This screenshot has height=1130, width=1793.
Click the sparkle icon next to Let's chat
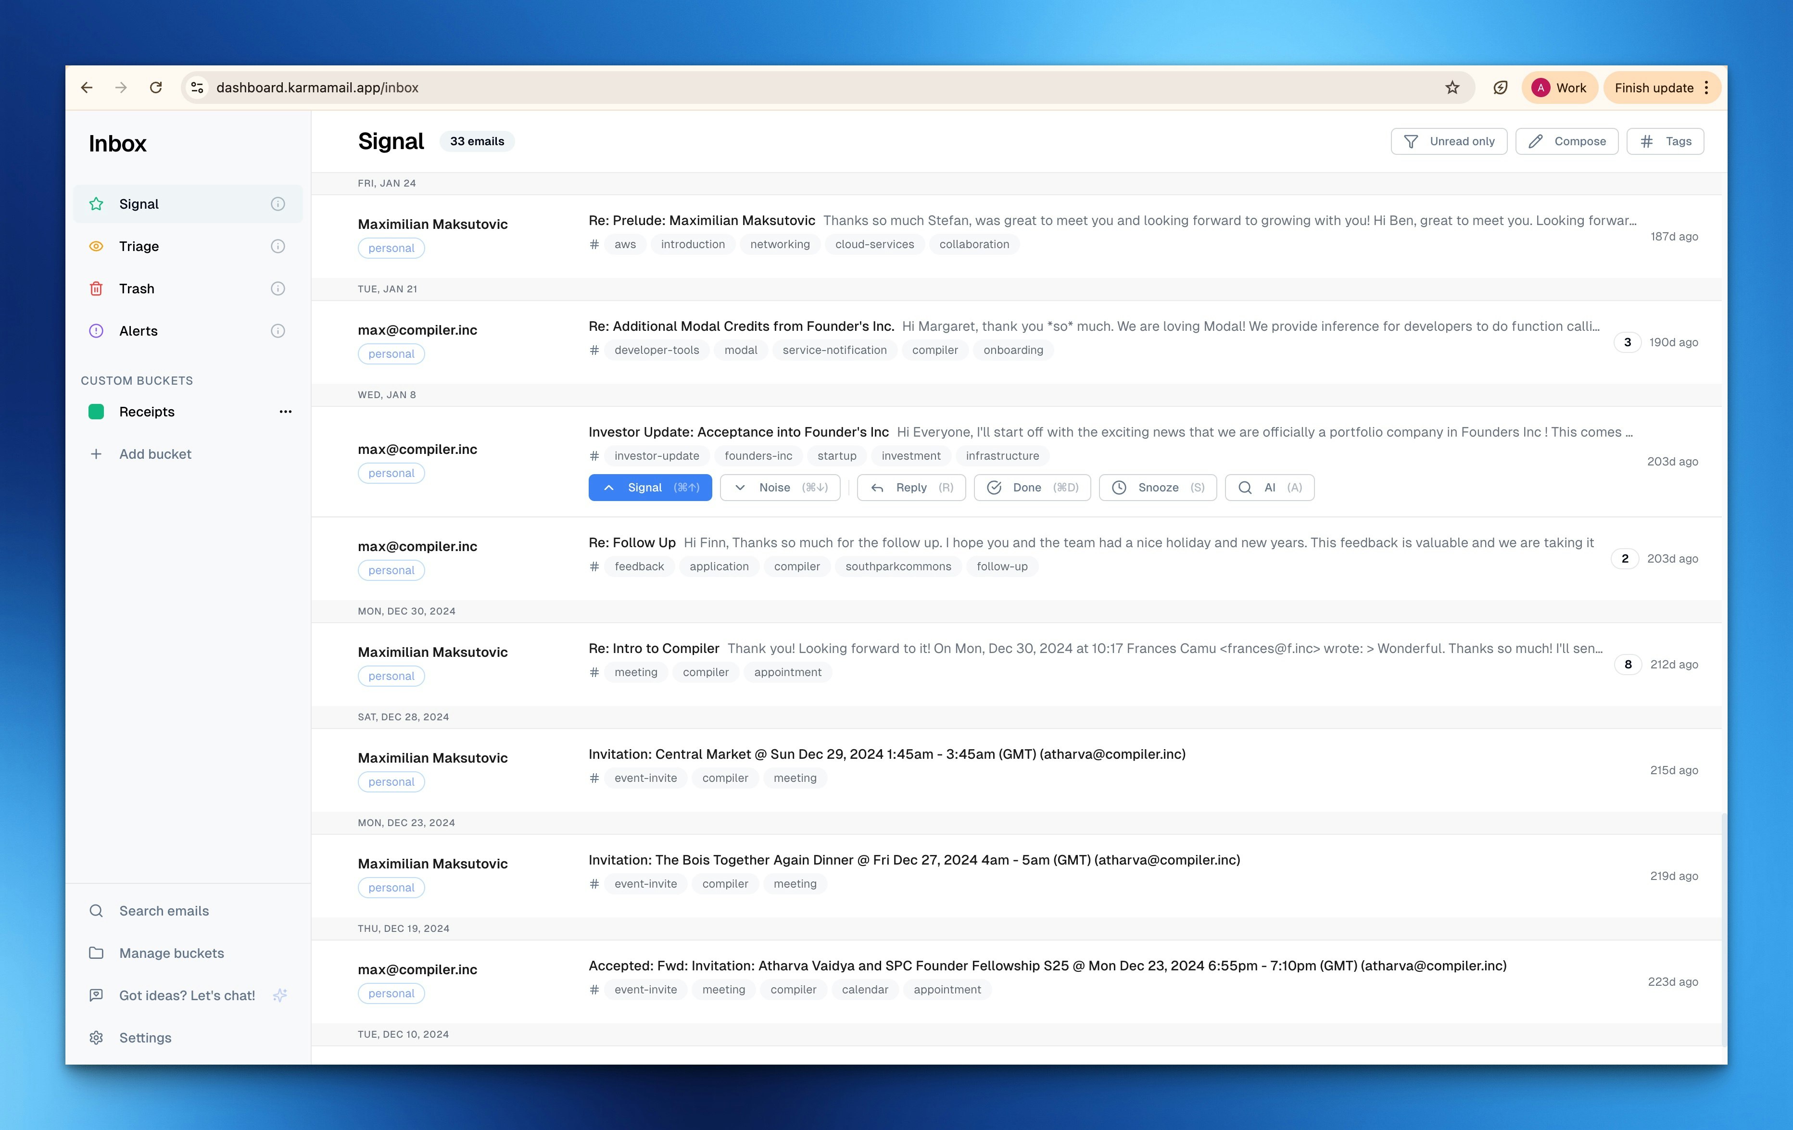click(x=280, y=995)
